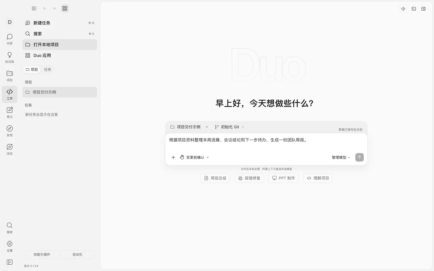Open the 变更前确认 permission dropdown
Screen dimensions: 434x271
tap(194, 157)
